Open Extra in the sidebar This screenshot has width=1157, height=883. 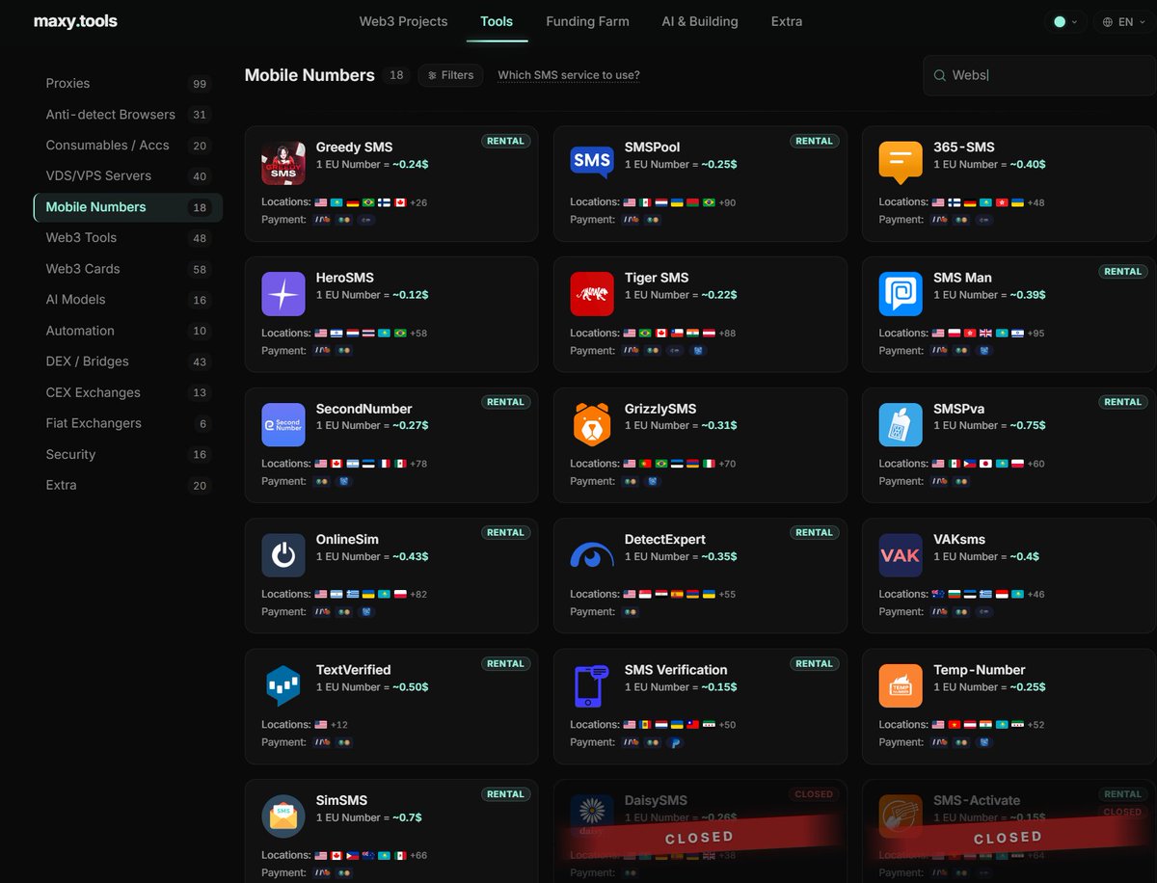[127, 485]
